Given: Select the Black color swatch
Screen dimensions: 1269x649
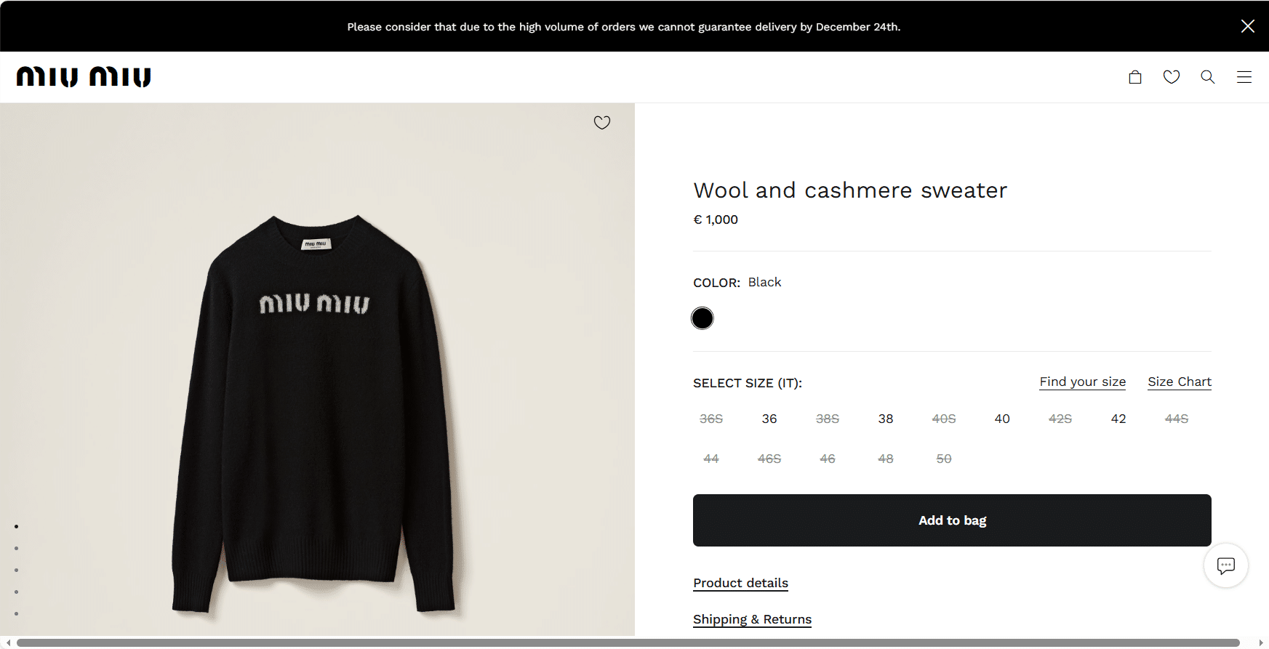Looking at the screenshot, I should 702,318.
